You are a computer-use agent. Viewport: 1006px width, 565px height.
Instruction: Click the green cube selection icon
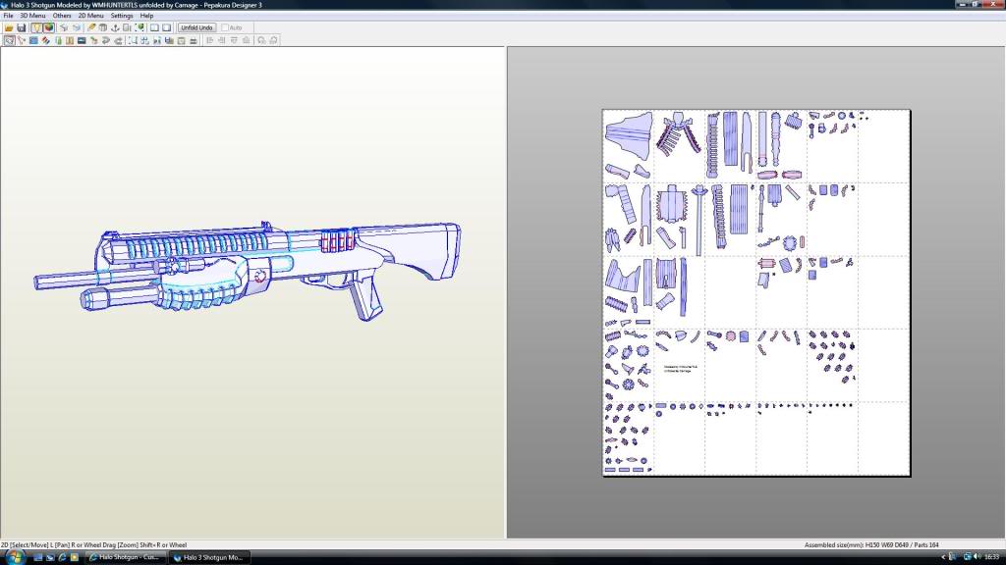(x=140, y=27)
